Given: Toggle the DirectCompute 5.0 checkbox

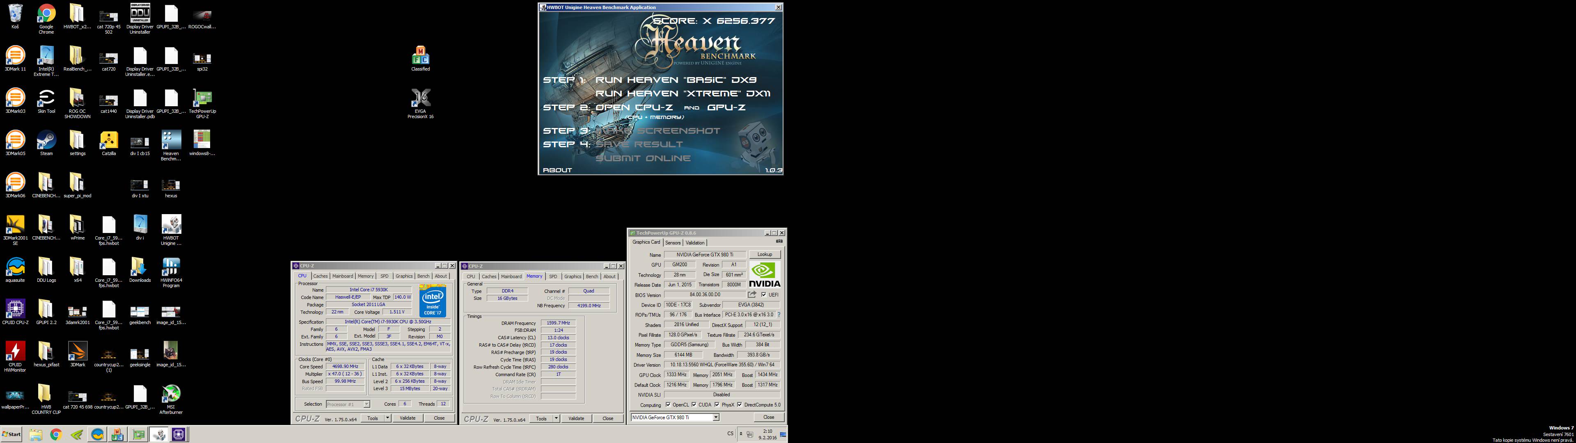Looking at the screenshot, I should 740,404.
